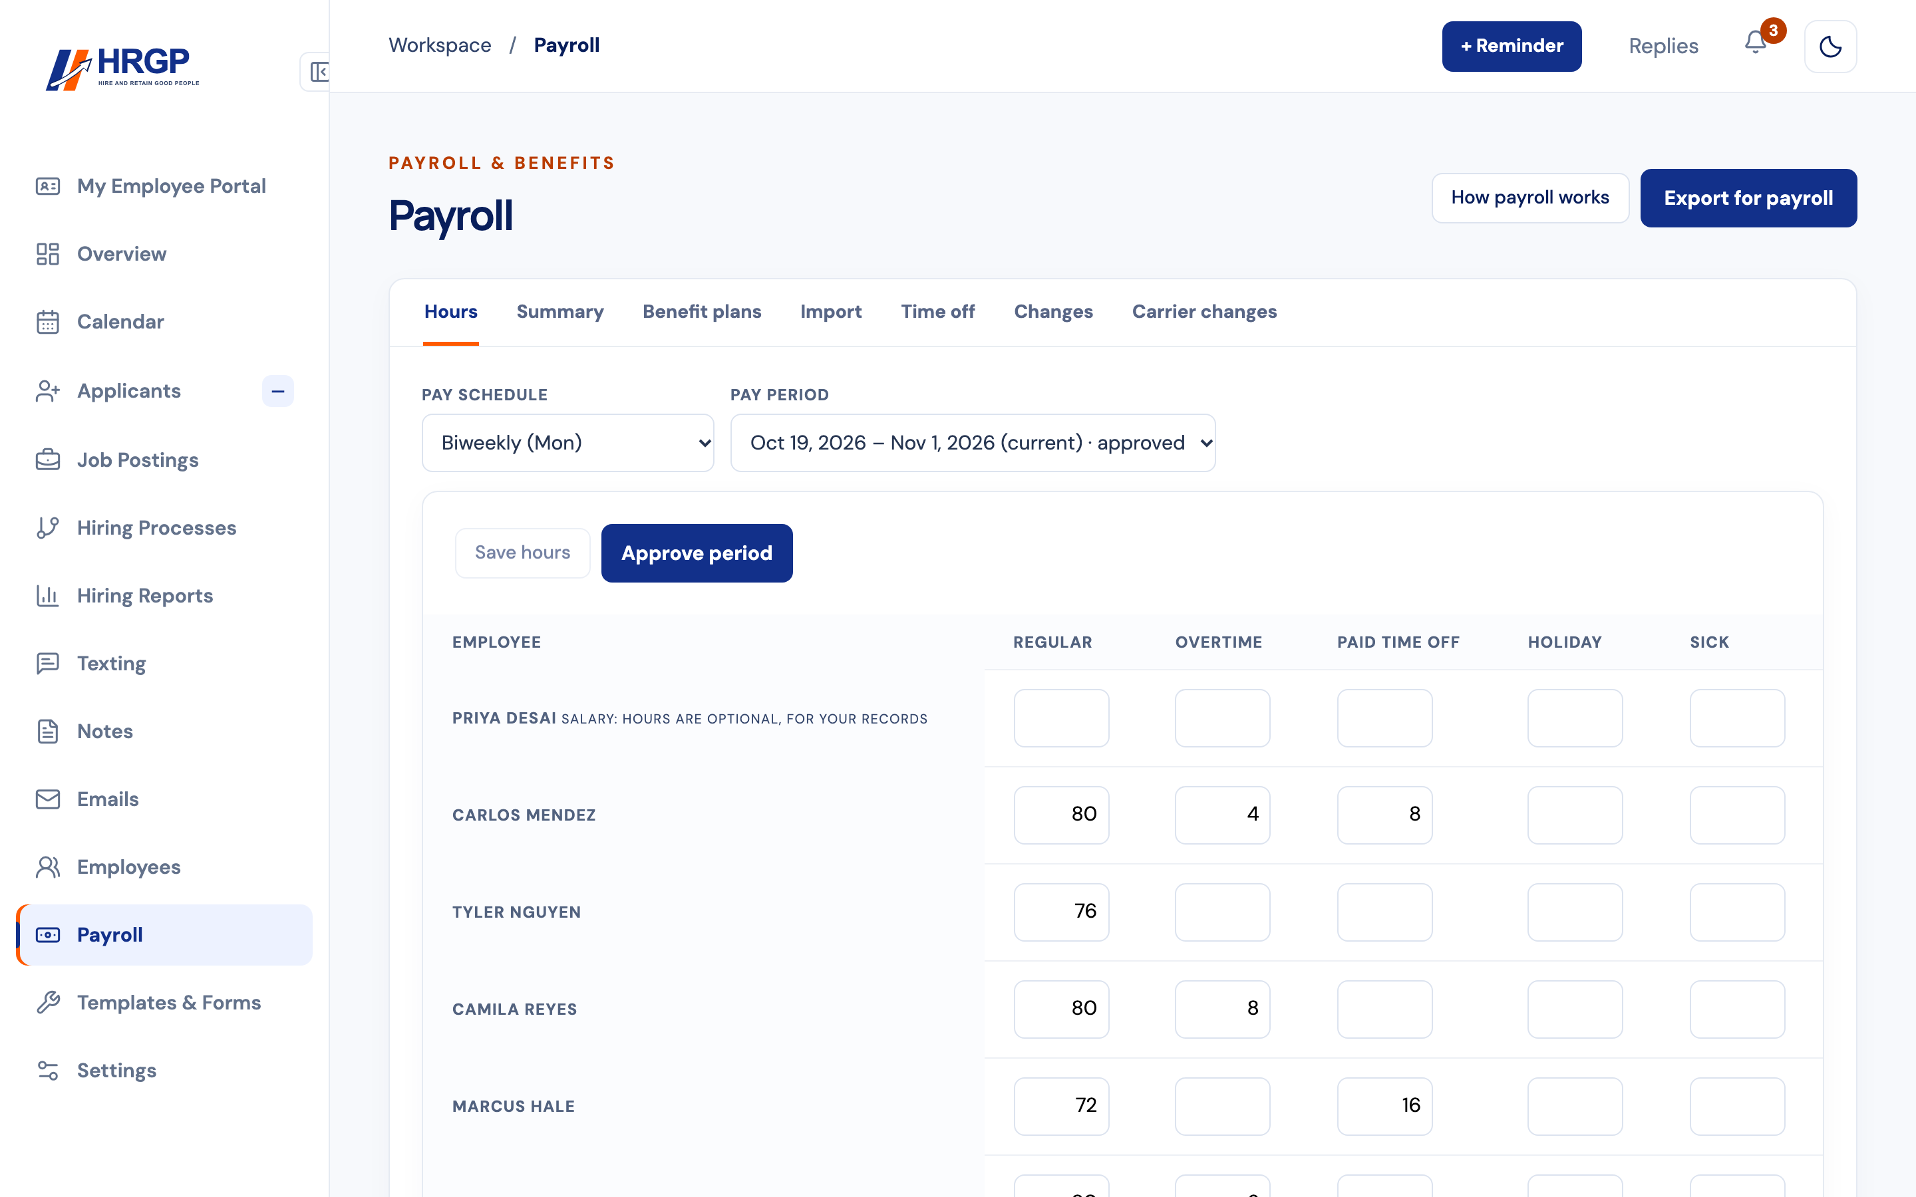
Task: Open Job Postings briefcase icon
Action: click(x=47, y=460)
